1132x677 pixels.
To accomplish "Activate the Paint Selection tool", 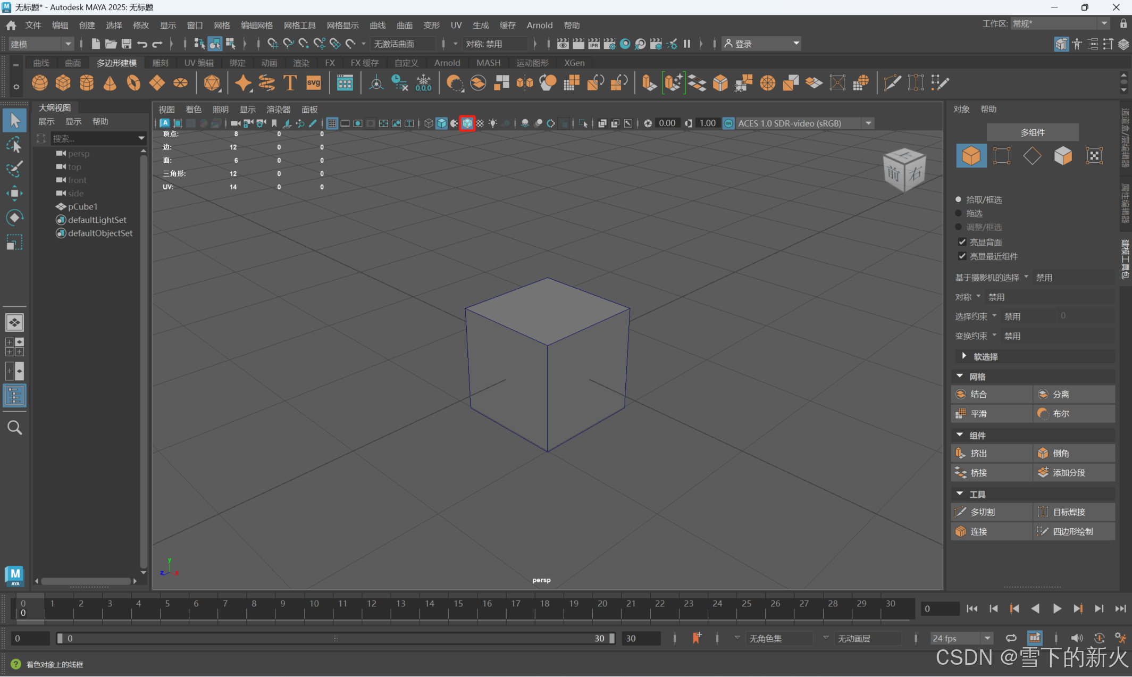I will tap(14, 169).
